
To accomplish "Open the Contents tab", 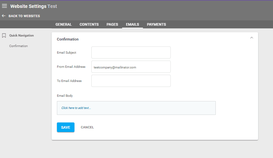I will 89,24.
